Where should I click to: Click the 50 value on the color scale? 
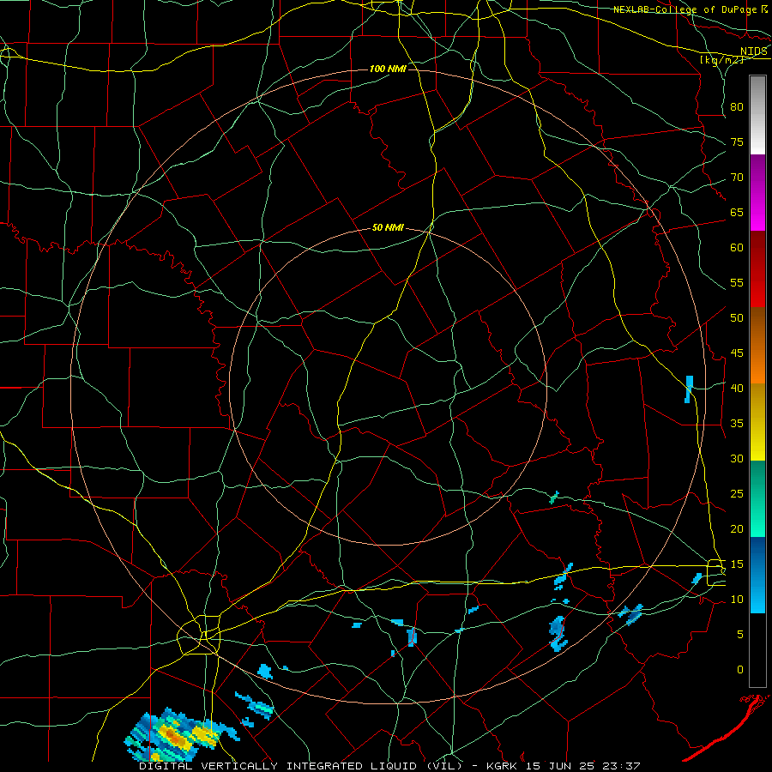tap(737, 318)
